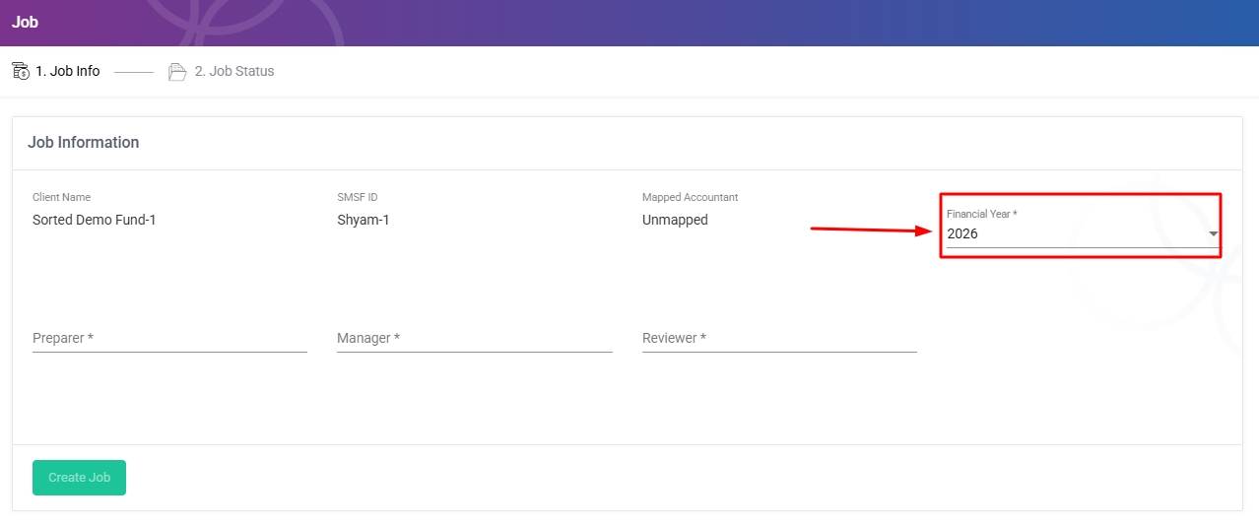Click the Job Info step icon
The height and width of the screenshot is (526, 1259).
coord(20,71)
